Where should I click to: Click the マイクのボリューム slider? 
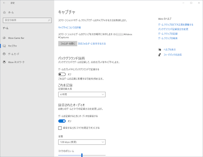click(82, 155)
